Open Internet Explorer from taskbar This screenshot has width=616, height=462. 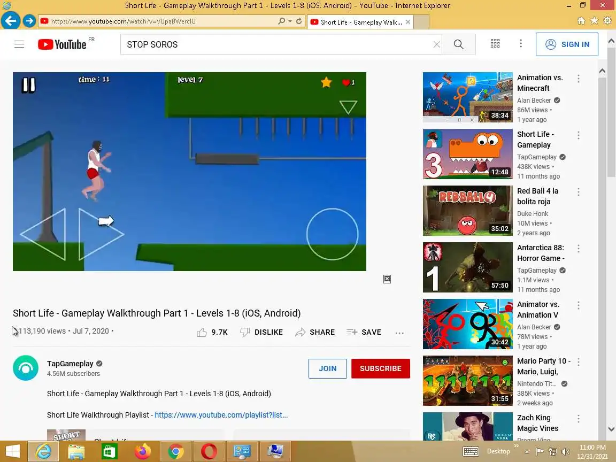click(x=43, y=451)
